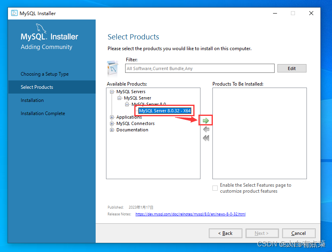Viewport: 332px width, 252px height.
Task: Select the Documentation tree label
Action: click(x=132, y=130)
